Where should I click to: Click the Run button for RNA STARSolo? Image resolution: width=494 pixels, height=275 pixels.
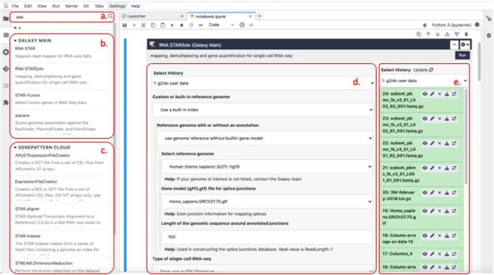462,55
